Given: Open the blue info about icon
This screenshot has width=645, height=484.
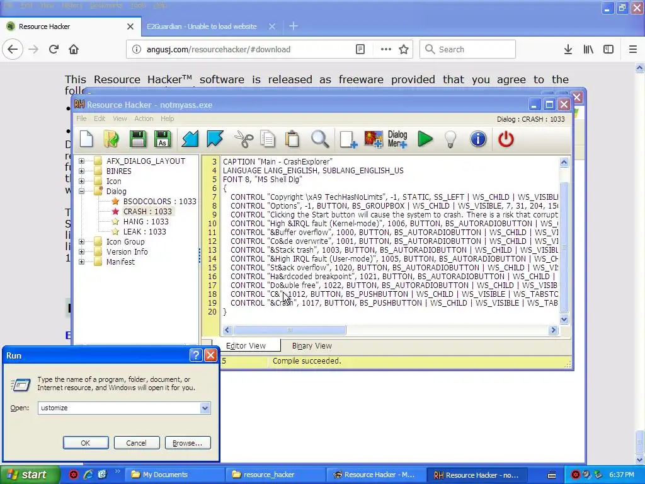Looking at the screenshot, I should tap(478, 139).
